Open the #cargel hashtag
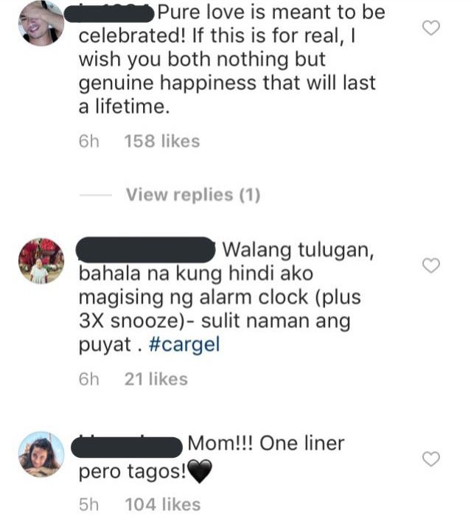471x519 pixels. 184,344
